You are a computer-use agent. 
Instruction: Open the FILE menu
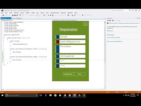pos(2,13)
